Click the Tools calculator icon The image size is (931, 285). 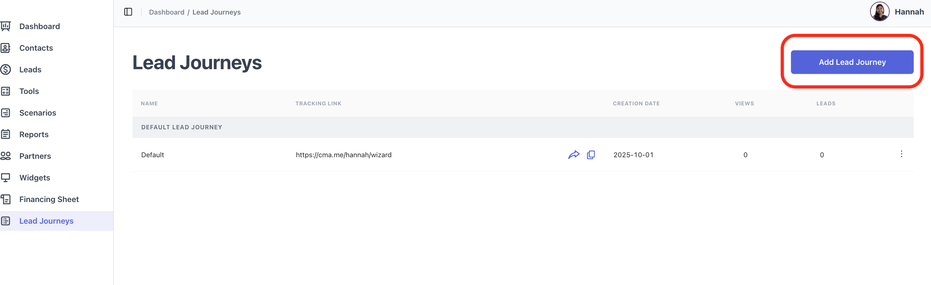[6, 91]
